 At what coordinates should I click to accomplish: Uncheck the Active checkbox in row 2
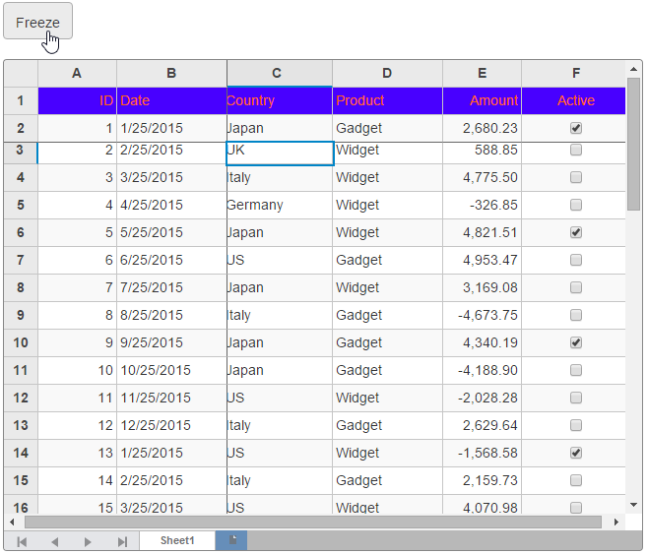576,128
